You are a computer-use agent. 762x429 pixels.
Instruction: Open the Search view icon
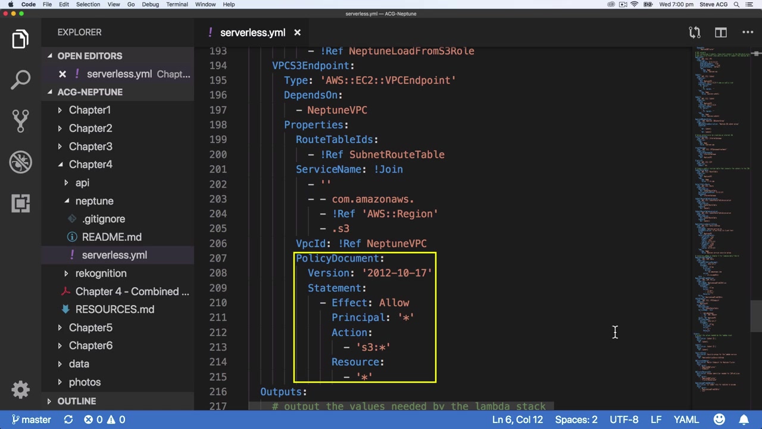click(20, 80)
